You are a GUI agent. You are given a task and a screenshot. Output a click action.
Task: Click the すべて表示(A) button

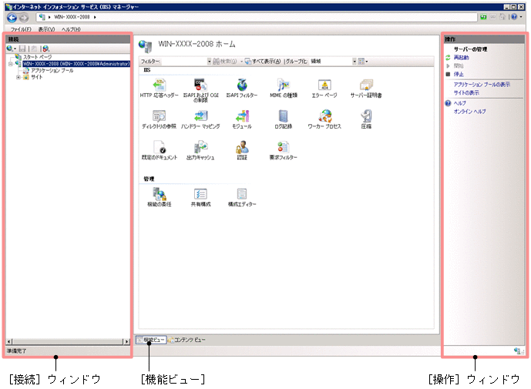[x=263, y=62]
